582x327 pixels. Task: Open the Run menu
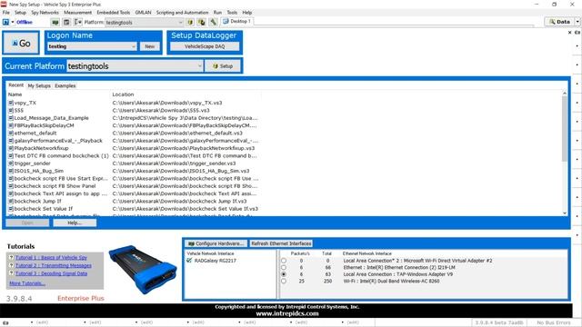[x=217, y=12]
